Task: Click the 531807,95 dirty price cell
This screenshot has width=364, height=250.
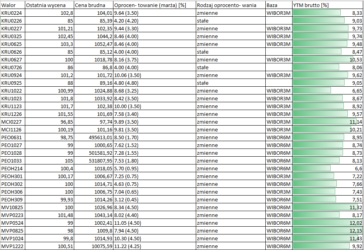Action: pos(94,161)
